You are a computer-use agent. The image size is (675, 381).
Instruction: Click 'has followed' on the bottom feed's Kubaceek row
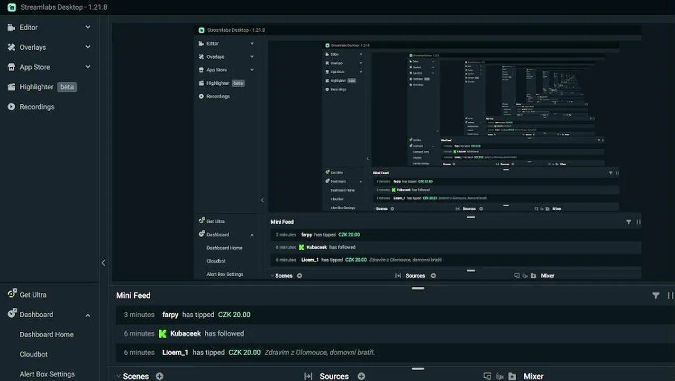coord(224,333)
